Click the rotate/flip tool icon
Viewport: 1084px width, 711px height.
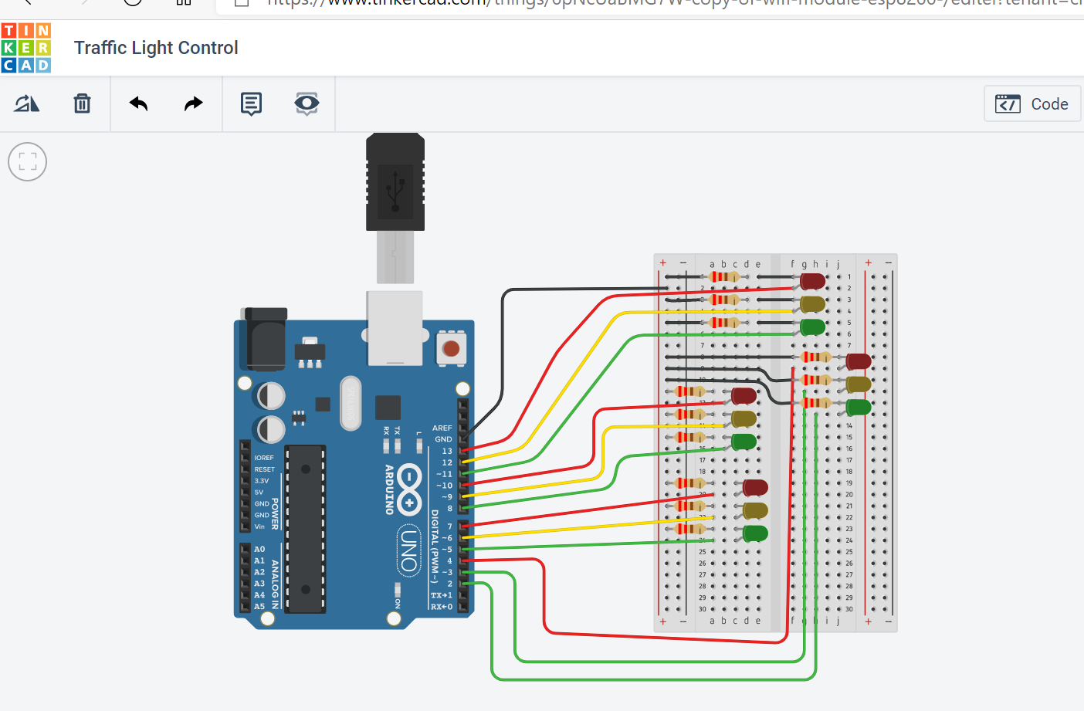click(x=27, y=103)
